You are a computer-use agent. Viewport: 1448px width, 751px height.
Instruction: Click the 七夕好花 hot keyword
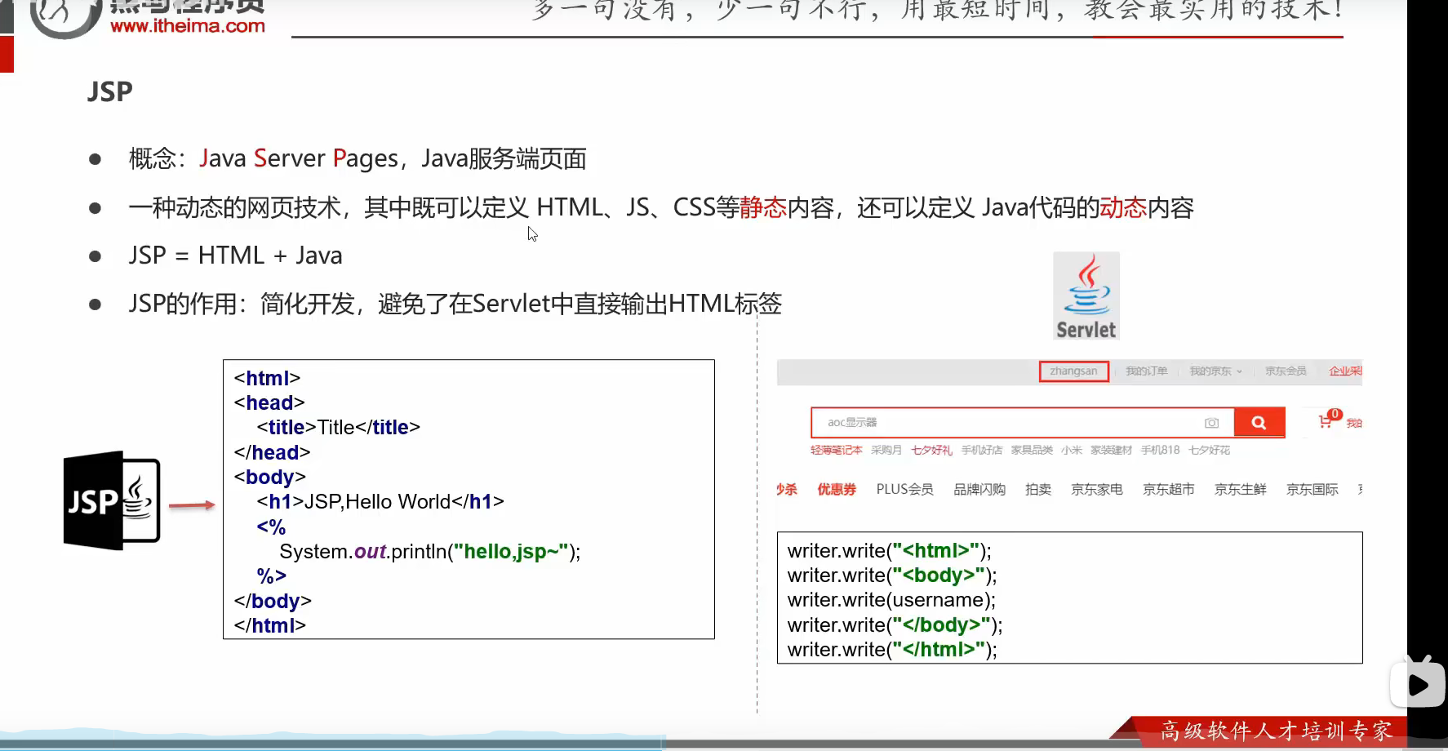[1209, 450]
